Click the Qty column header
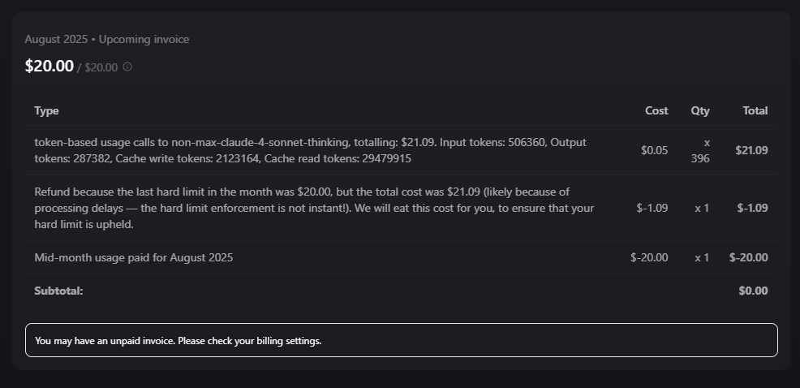 (700, 110)
